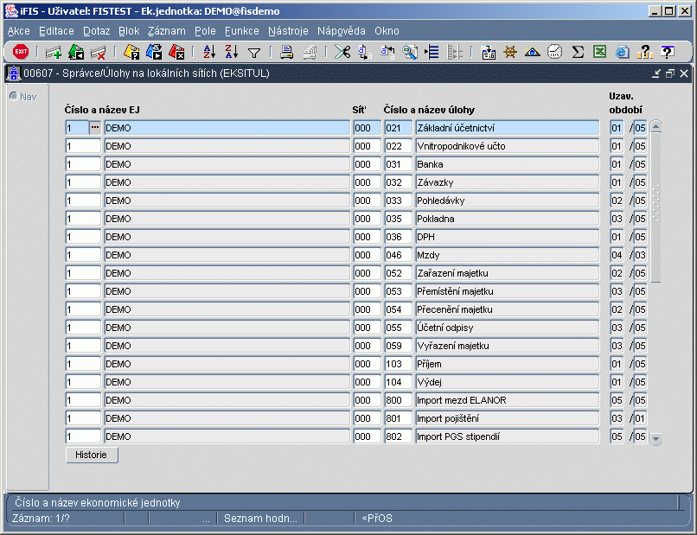The width and height of the screenshot is (697, 535).
Task: Click the calendar form icon in toolbar
Action: click(x=488, y=53)
